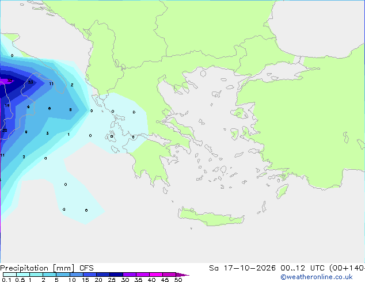Click the legend scale label '35'
Image resolution: width=365 pixels, height=282 pixels.
coord(138,280)
